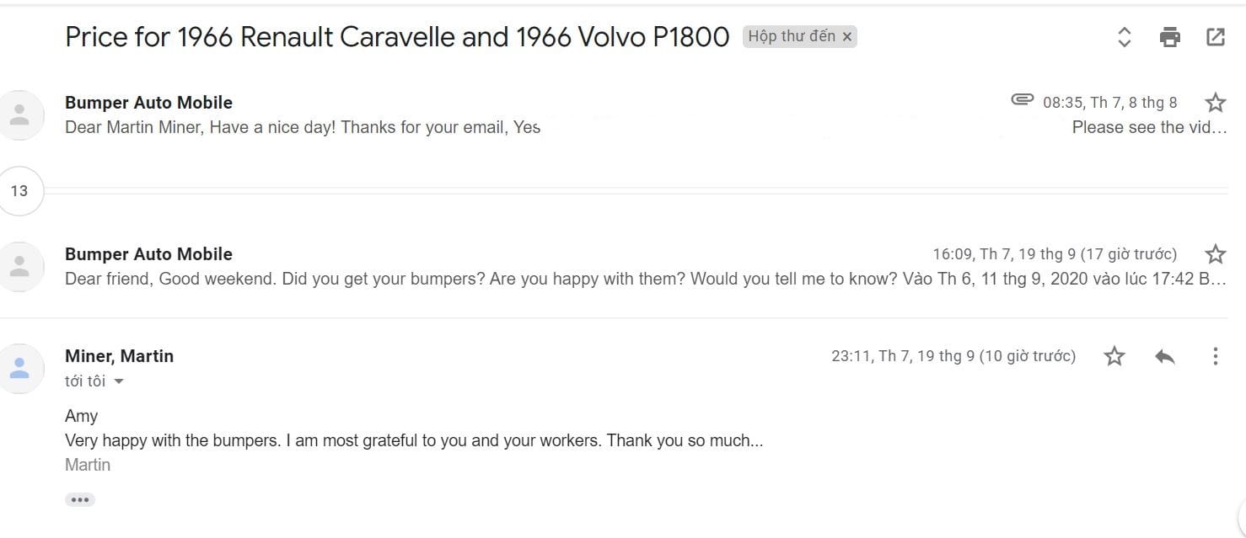
Task: Click the sender name Miner, Martin
Action: [119, 356]
